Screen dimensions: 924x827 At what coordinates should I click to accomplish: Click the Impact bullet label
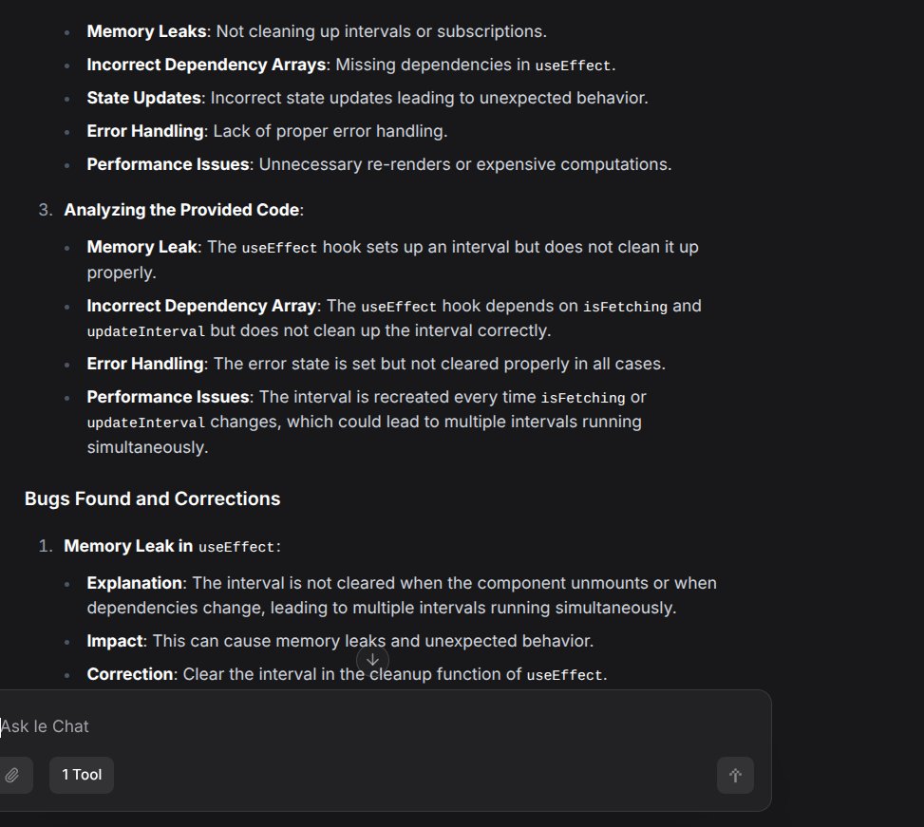tap(115, 641)
